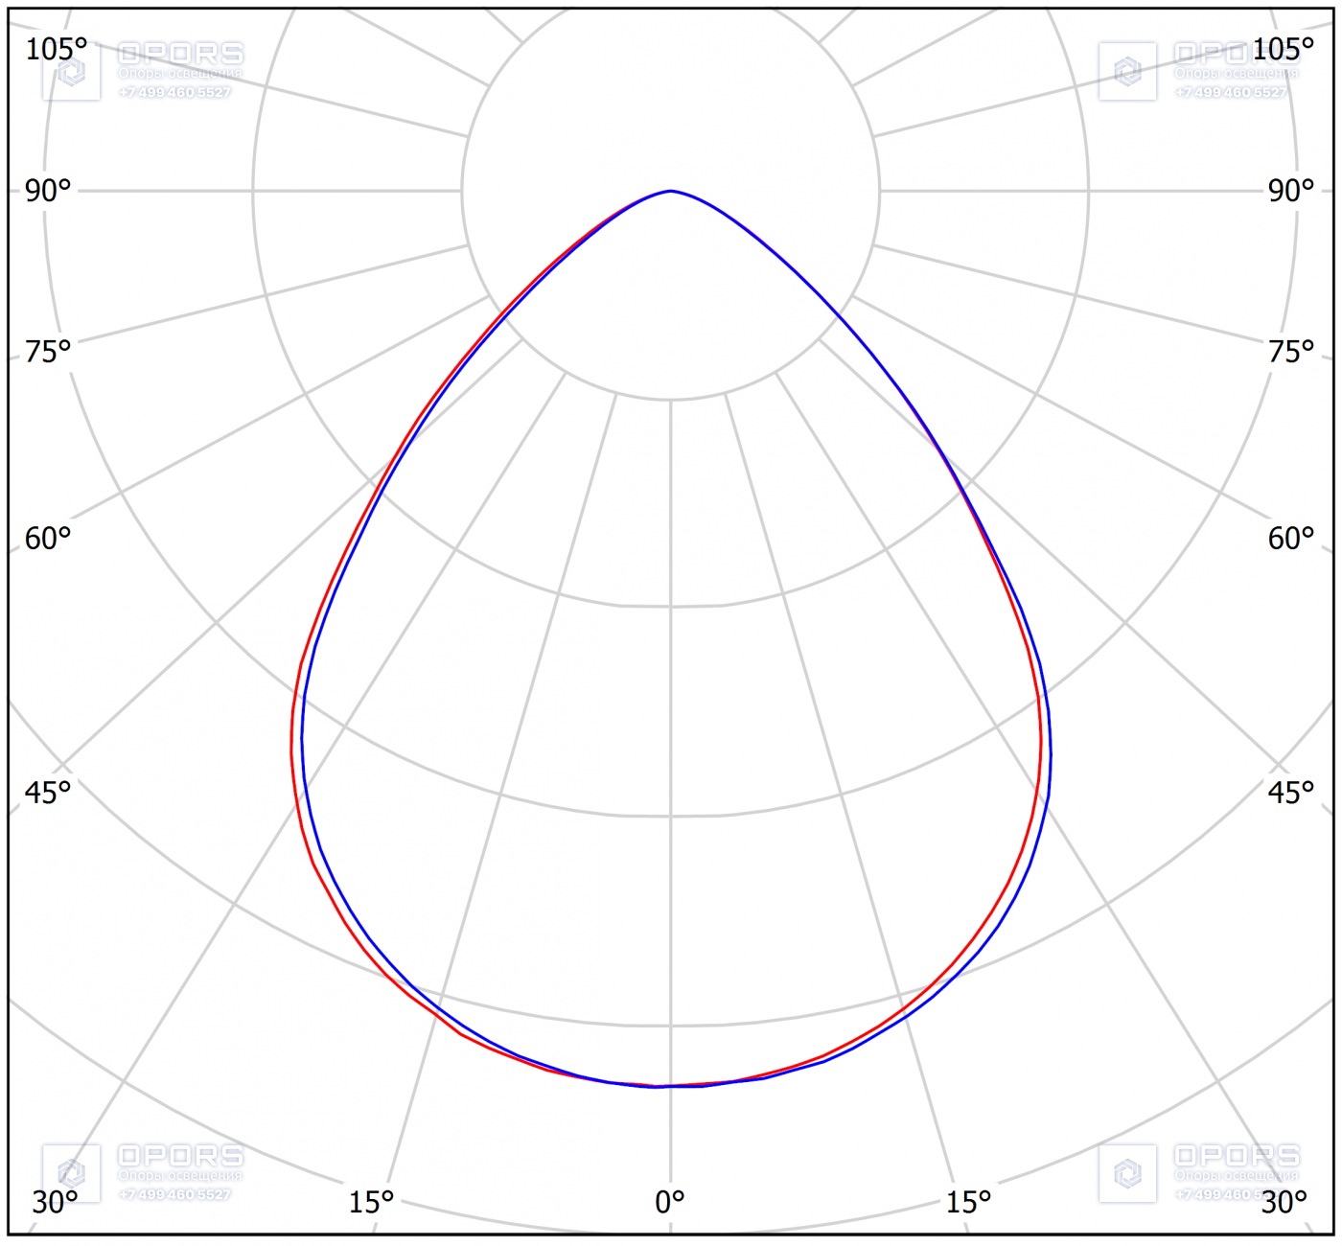1342x1246 pixels.
Task: Pick the left-side 75° label
Action: [48, 352]
